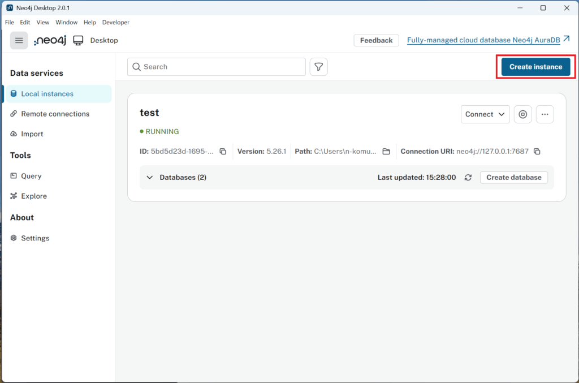Open the Fully-managed cloud database Neo4j AuraDB link
Image resolution: width=579 pixels, height=383 pixels.
pyautogui.click(x=483, y=40)
